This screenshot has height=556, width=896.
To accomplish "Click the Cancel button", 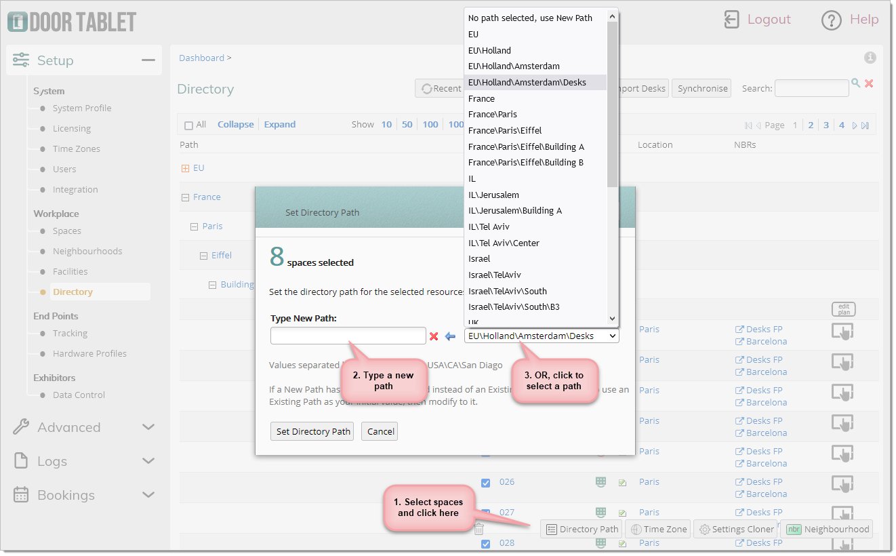I will [380, 432].
